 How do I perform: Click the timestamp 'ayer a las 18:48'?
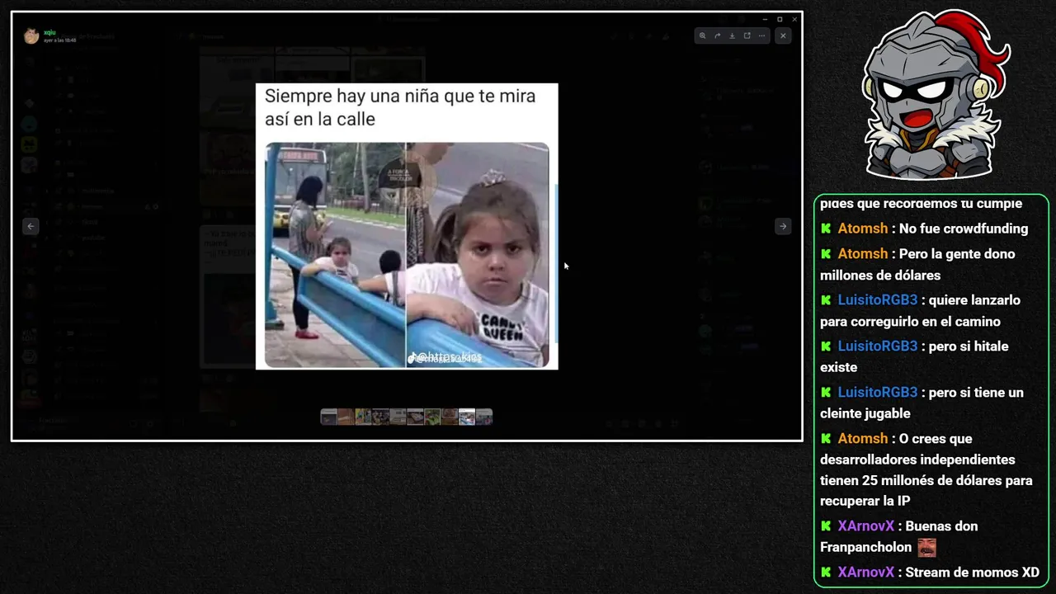[x=59, y=40]
